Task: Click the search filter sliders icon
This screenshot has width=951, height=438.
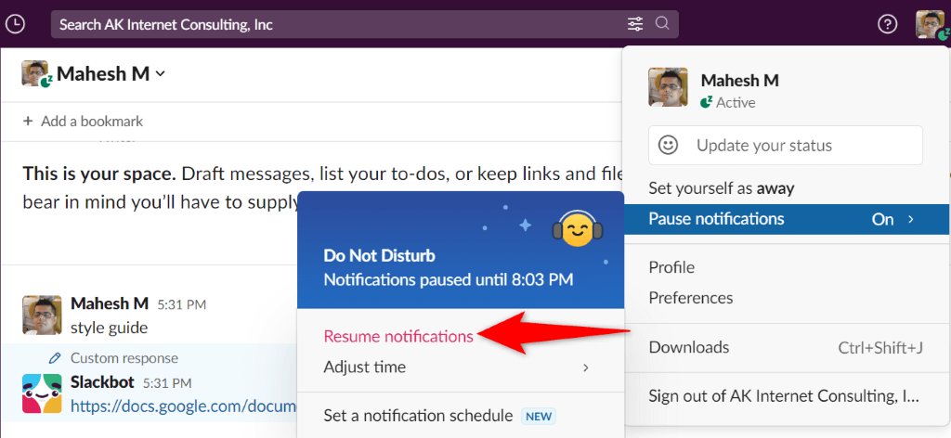Action: pyautogui.click(x=635, y=24)
